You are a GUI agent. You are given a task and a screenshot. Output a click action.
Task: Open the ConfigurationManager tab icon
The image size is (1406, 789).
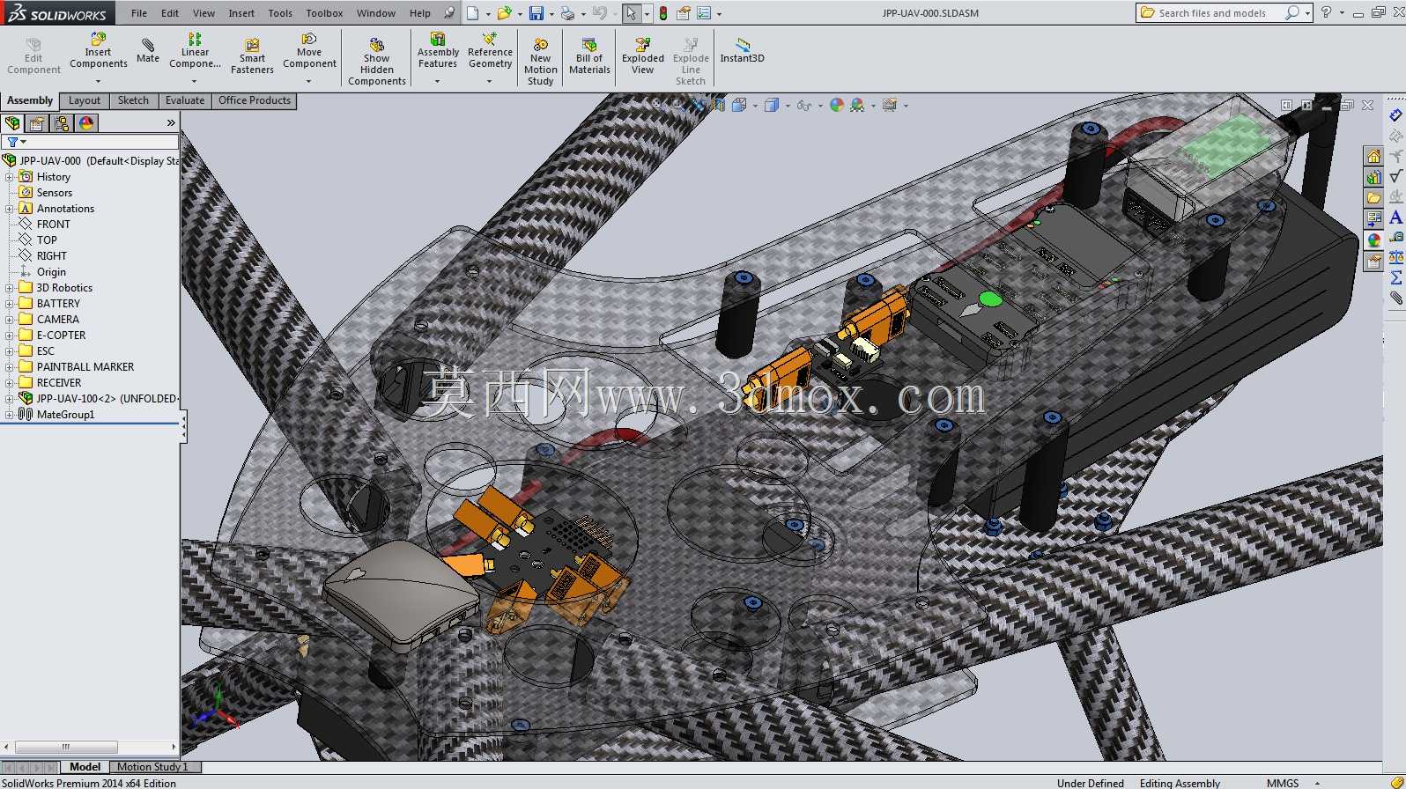coord(62,123)
